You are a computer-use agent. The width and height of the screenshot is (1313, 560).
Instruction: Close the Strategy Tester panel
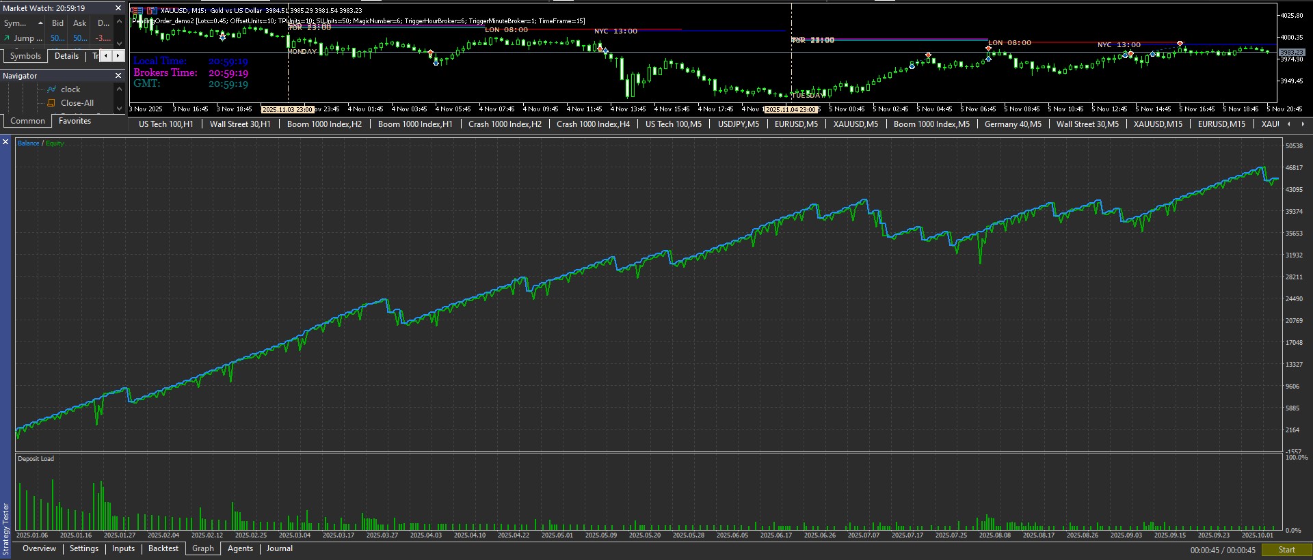coord(5,142)
